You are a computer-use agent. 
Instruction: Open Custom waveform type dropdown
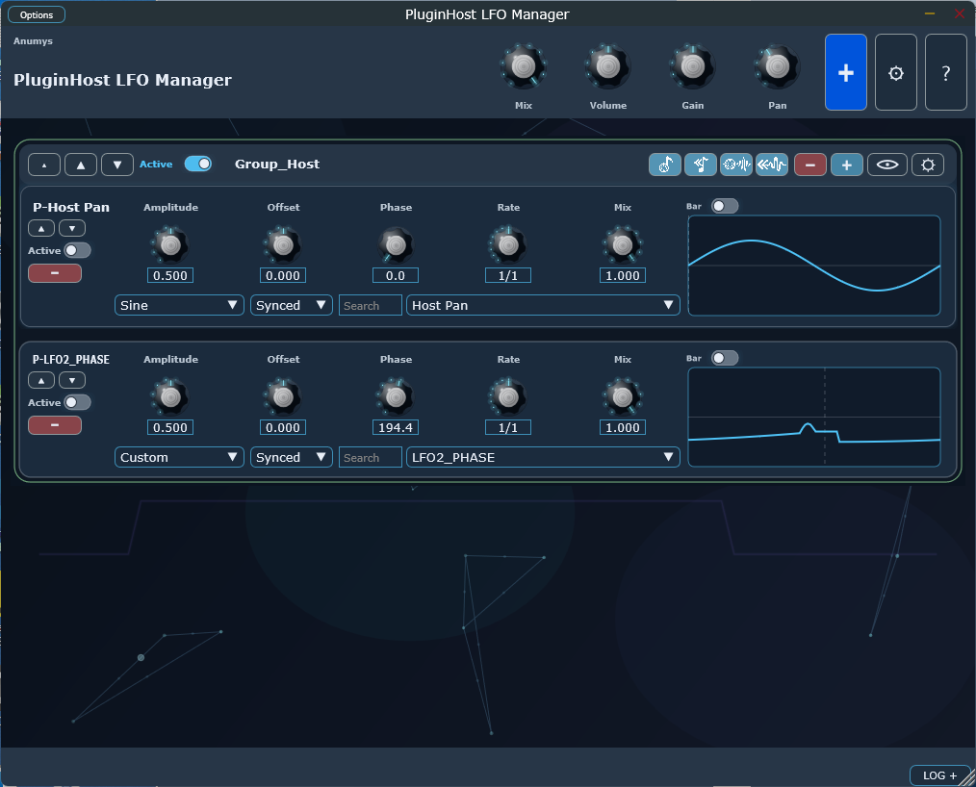[x=179, y=457]
